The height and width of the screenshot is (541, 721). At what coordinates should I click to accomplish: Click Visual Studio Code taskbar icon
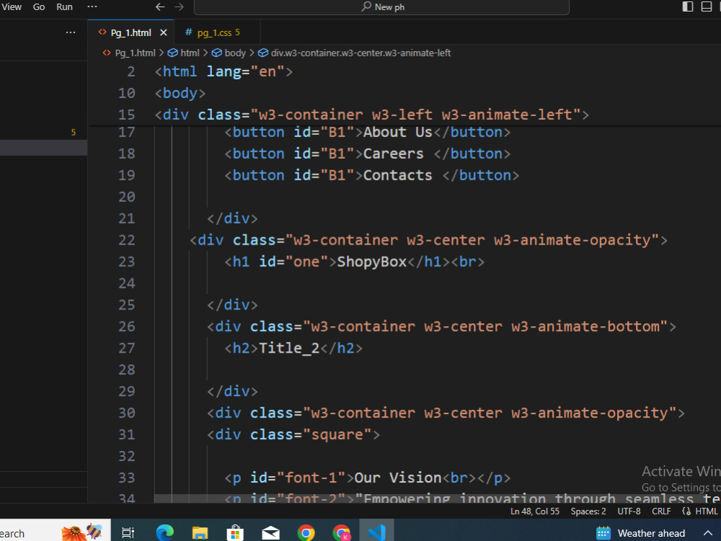[376, 533]
